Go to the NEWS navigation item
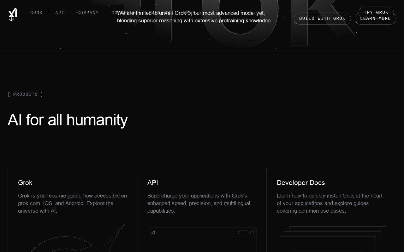Image resolution: width=404 pixels, height=252 pixels. click(189, 13)
